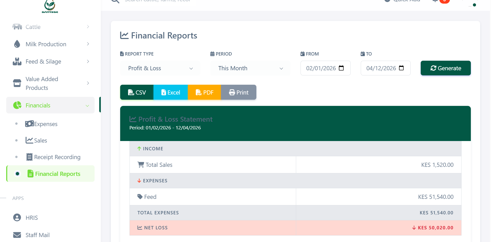Open the Sales submenu item
The image size is (491, 242).
41,140
